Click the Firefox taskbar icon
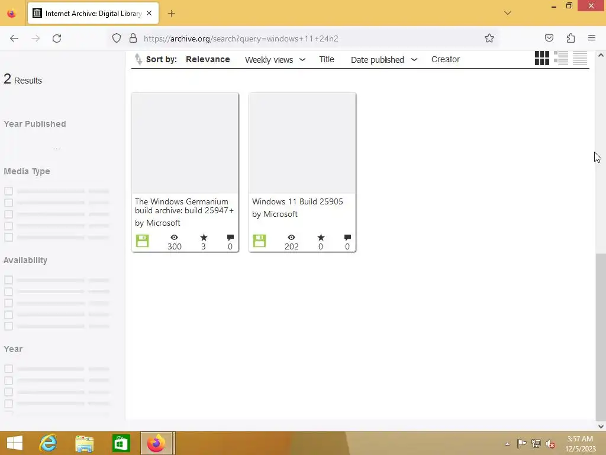Screen dimensions: 606x455 coord(157,443)
